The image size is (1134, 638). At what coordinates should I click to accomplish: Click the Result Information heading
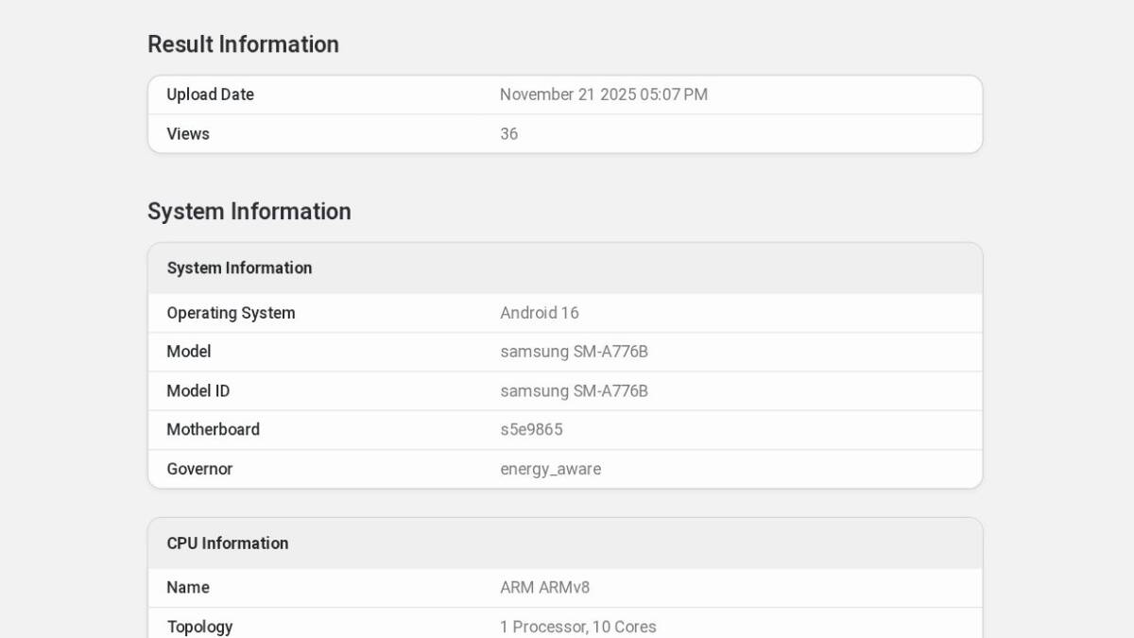[243, 43]
